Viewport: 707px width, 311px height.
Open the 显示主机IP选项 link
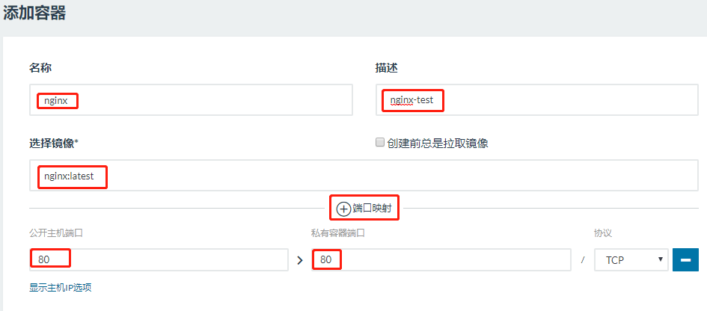tap(61, 288)
